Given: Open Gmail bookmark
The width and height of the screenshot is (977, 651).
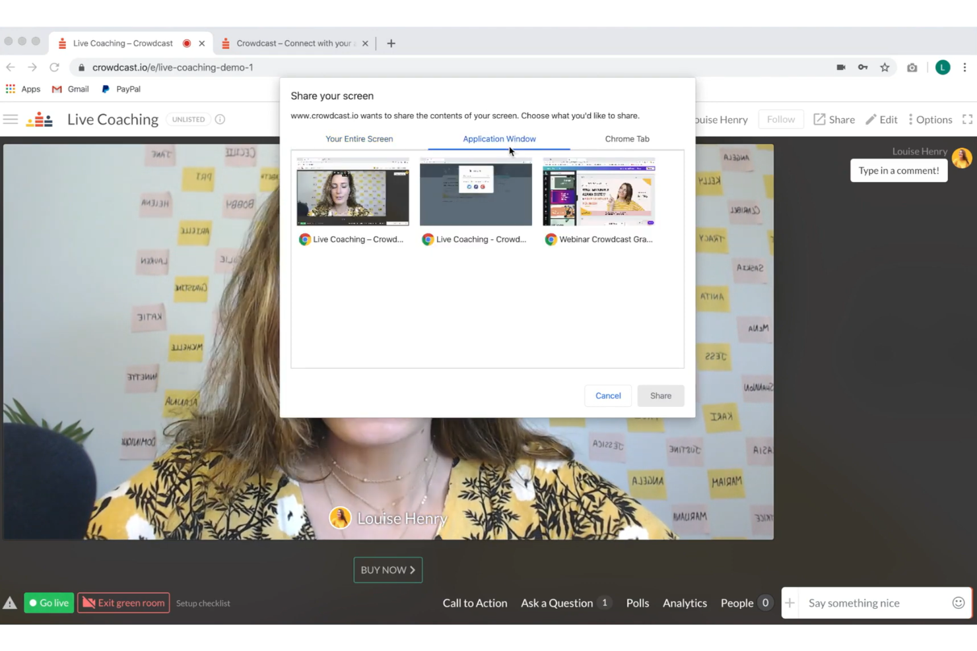Looking at the screenshot, I should click(71, 89).
